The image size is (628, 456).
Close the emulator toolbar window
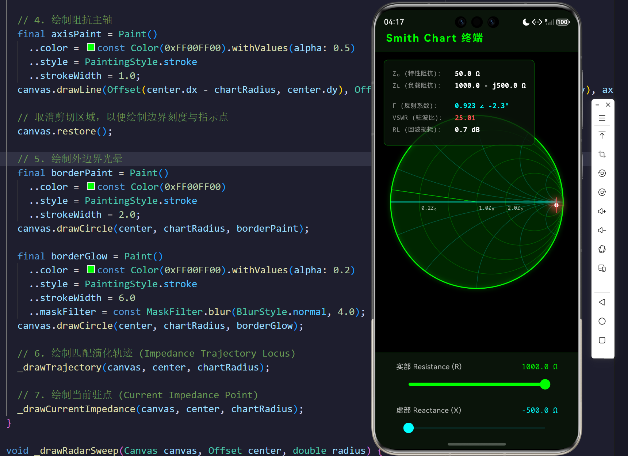coord(608,104)
